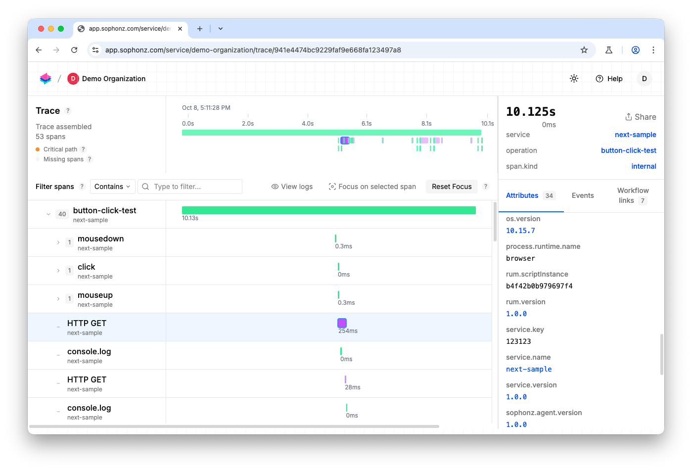Open the Contains filter dropdown
The image size is (692, 471).
[x=112, y=187]
